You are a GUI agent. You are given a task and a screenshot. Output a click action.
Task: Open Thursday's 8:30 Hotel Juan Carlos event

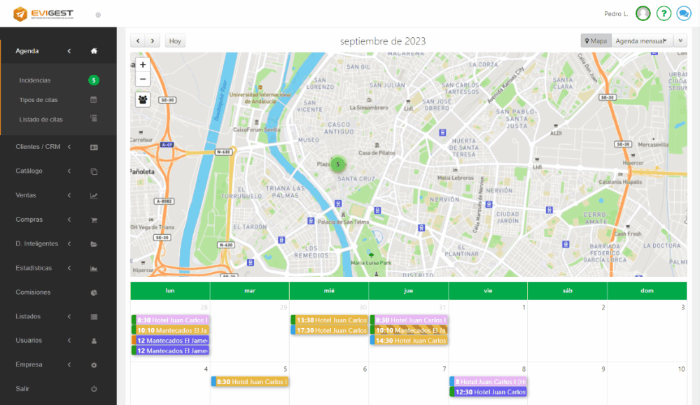point(409,320)
